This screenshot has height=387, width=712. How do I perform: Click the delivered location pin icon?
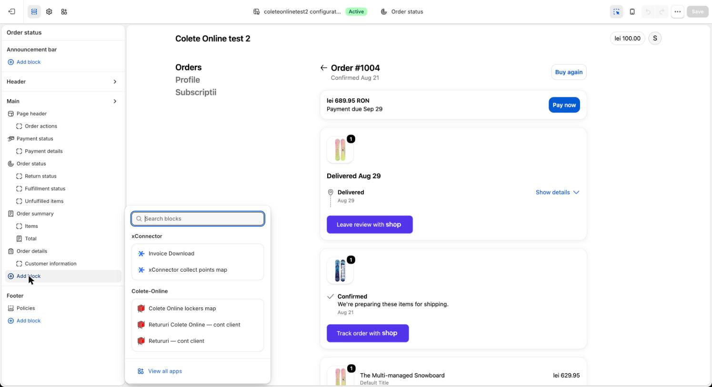tap(330, 193)
